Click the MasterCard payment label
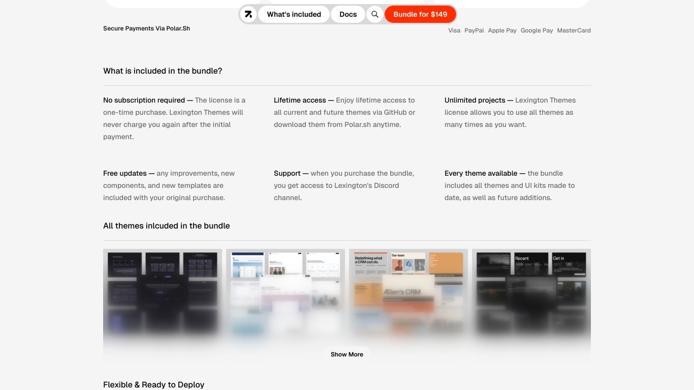 point(574,30)
